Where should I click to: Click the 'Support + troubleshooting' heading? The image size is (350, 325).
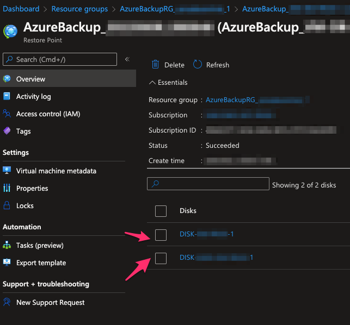46,284
